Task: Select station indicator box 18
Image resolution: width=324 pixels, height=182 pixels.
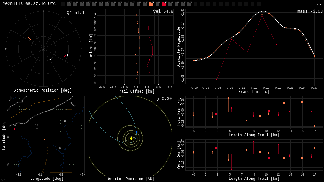Action: (x=177, y=4)
